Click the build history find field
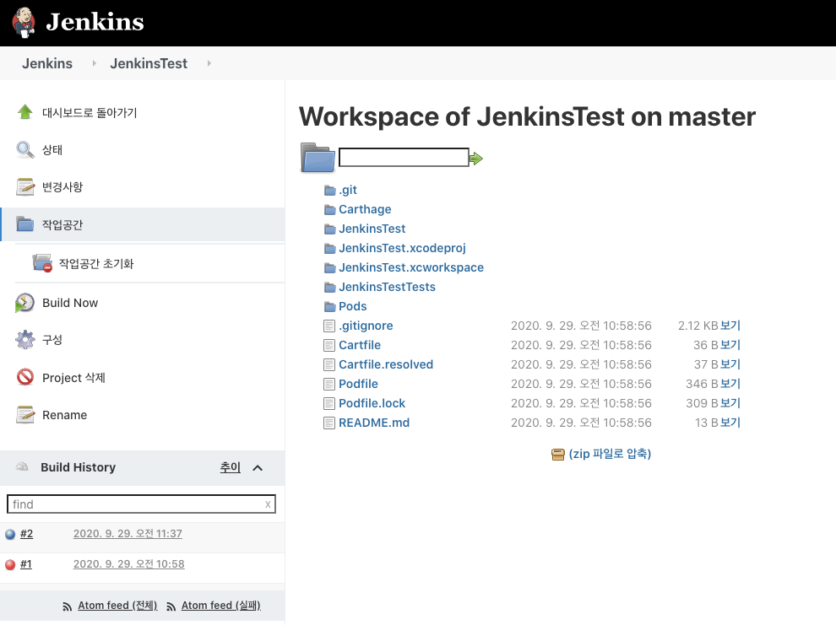The height and width of the screenshot is (625, 836). coord(141,504)
